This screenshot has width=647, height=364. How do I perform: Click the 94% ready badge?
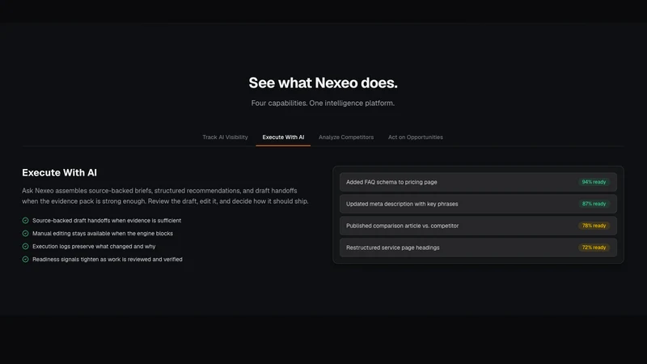(x=594, y=182)
